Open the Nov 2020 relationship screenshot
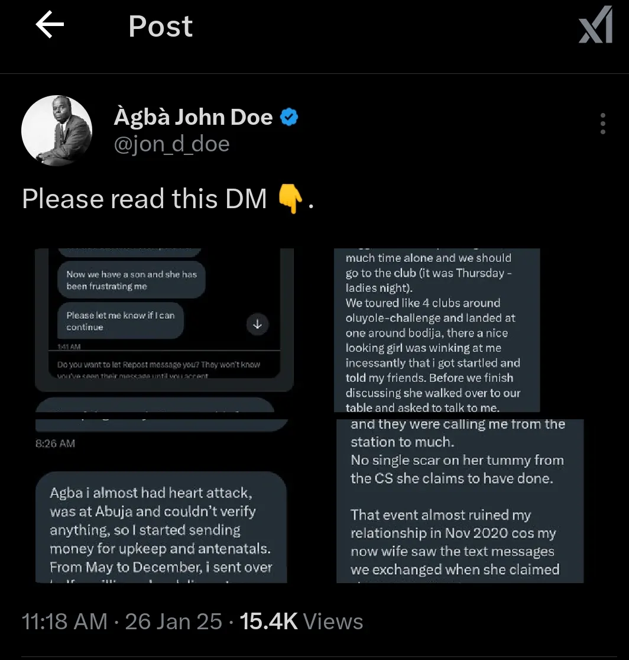 (460, 501)
